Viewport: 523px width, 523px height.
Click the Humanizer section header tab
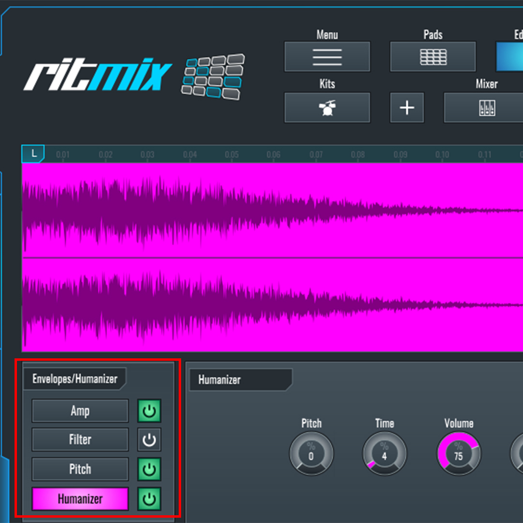[241, 380]
